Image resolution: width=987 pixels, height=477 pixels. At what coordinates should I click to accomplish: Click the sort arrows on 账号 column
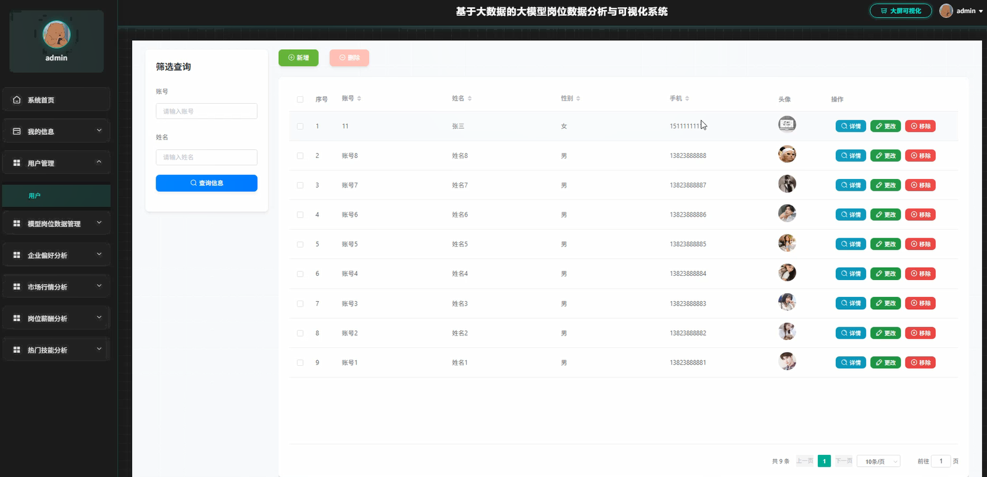click(359, 99)
